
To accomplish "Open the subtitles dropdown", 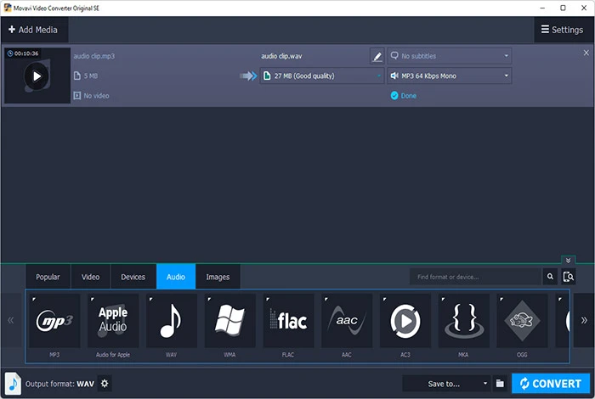I will coord(449,56).
